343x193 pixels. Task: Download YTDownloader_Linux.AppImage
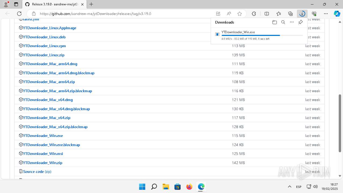pyautogui.click(x=50, y=28)
